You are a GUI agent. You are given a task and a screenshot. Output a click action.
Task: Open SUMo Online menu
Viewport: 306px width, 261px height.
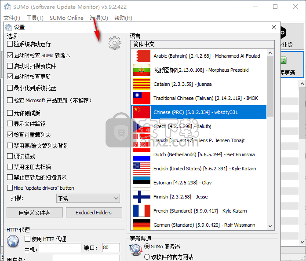pos(66,18)
